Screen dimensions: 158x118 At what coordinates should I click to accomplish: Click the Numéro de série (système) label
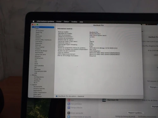point(67,51)
